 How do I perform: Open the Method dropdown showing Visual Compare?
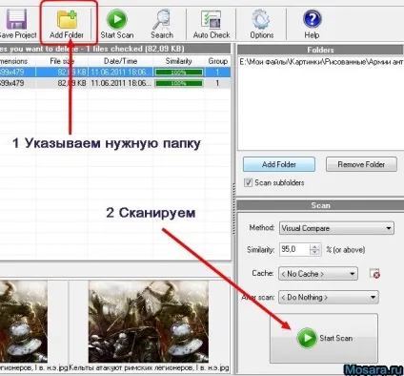tap(336, 228)
